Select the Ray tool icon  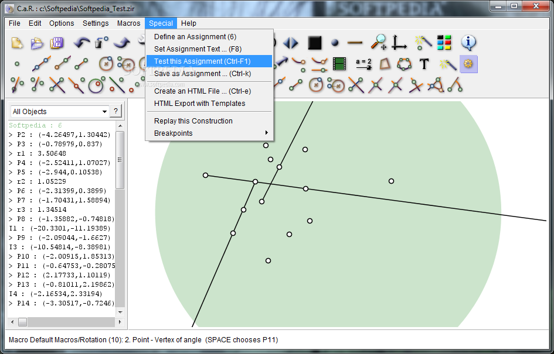[63, 63]
